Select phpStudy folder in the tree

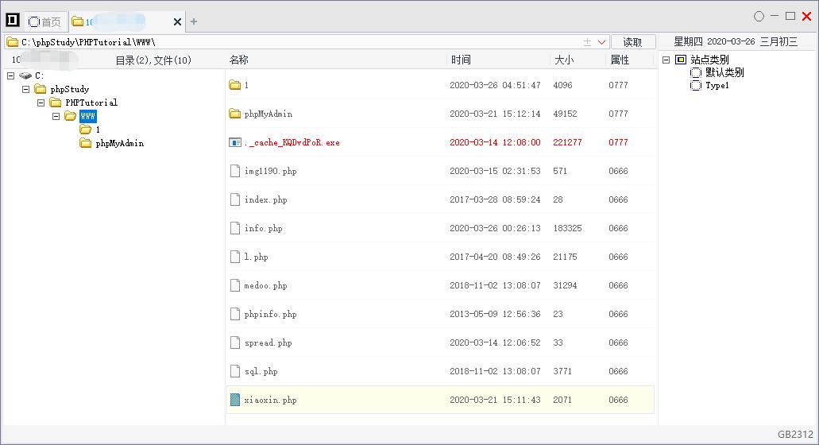[x=69, y=89]
